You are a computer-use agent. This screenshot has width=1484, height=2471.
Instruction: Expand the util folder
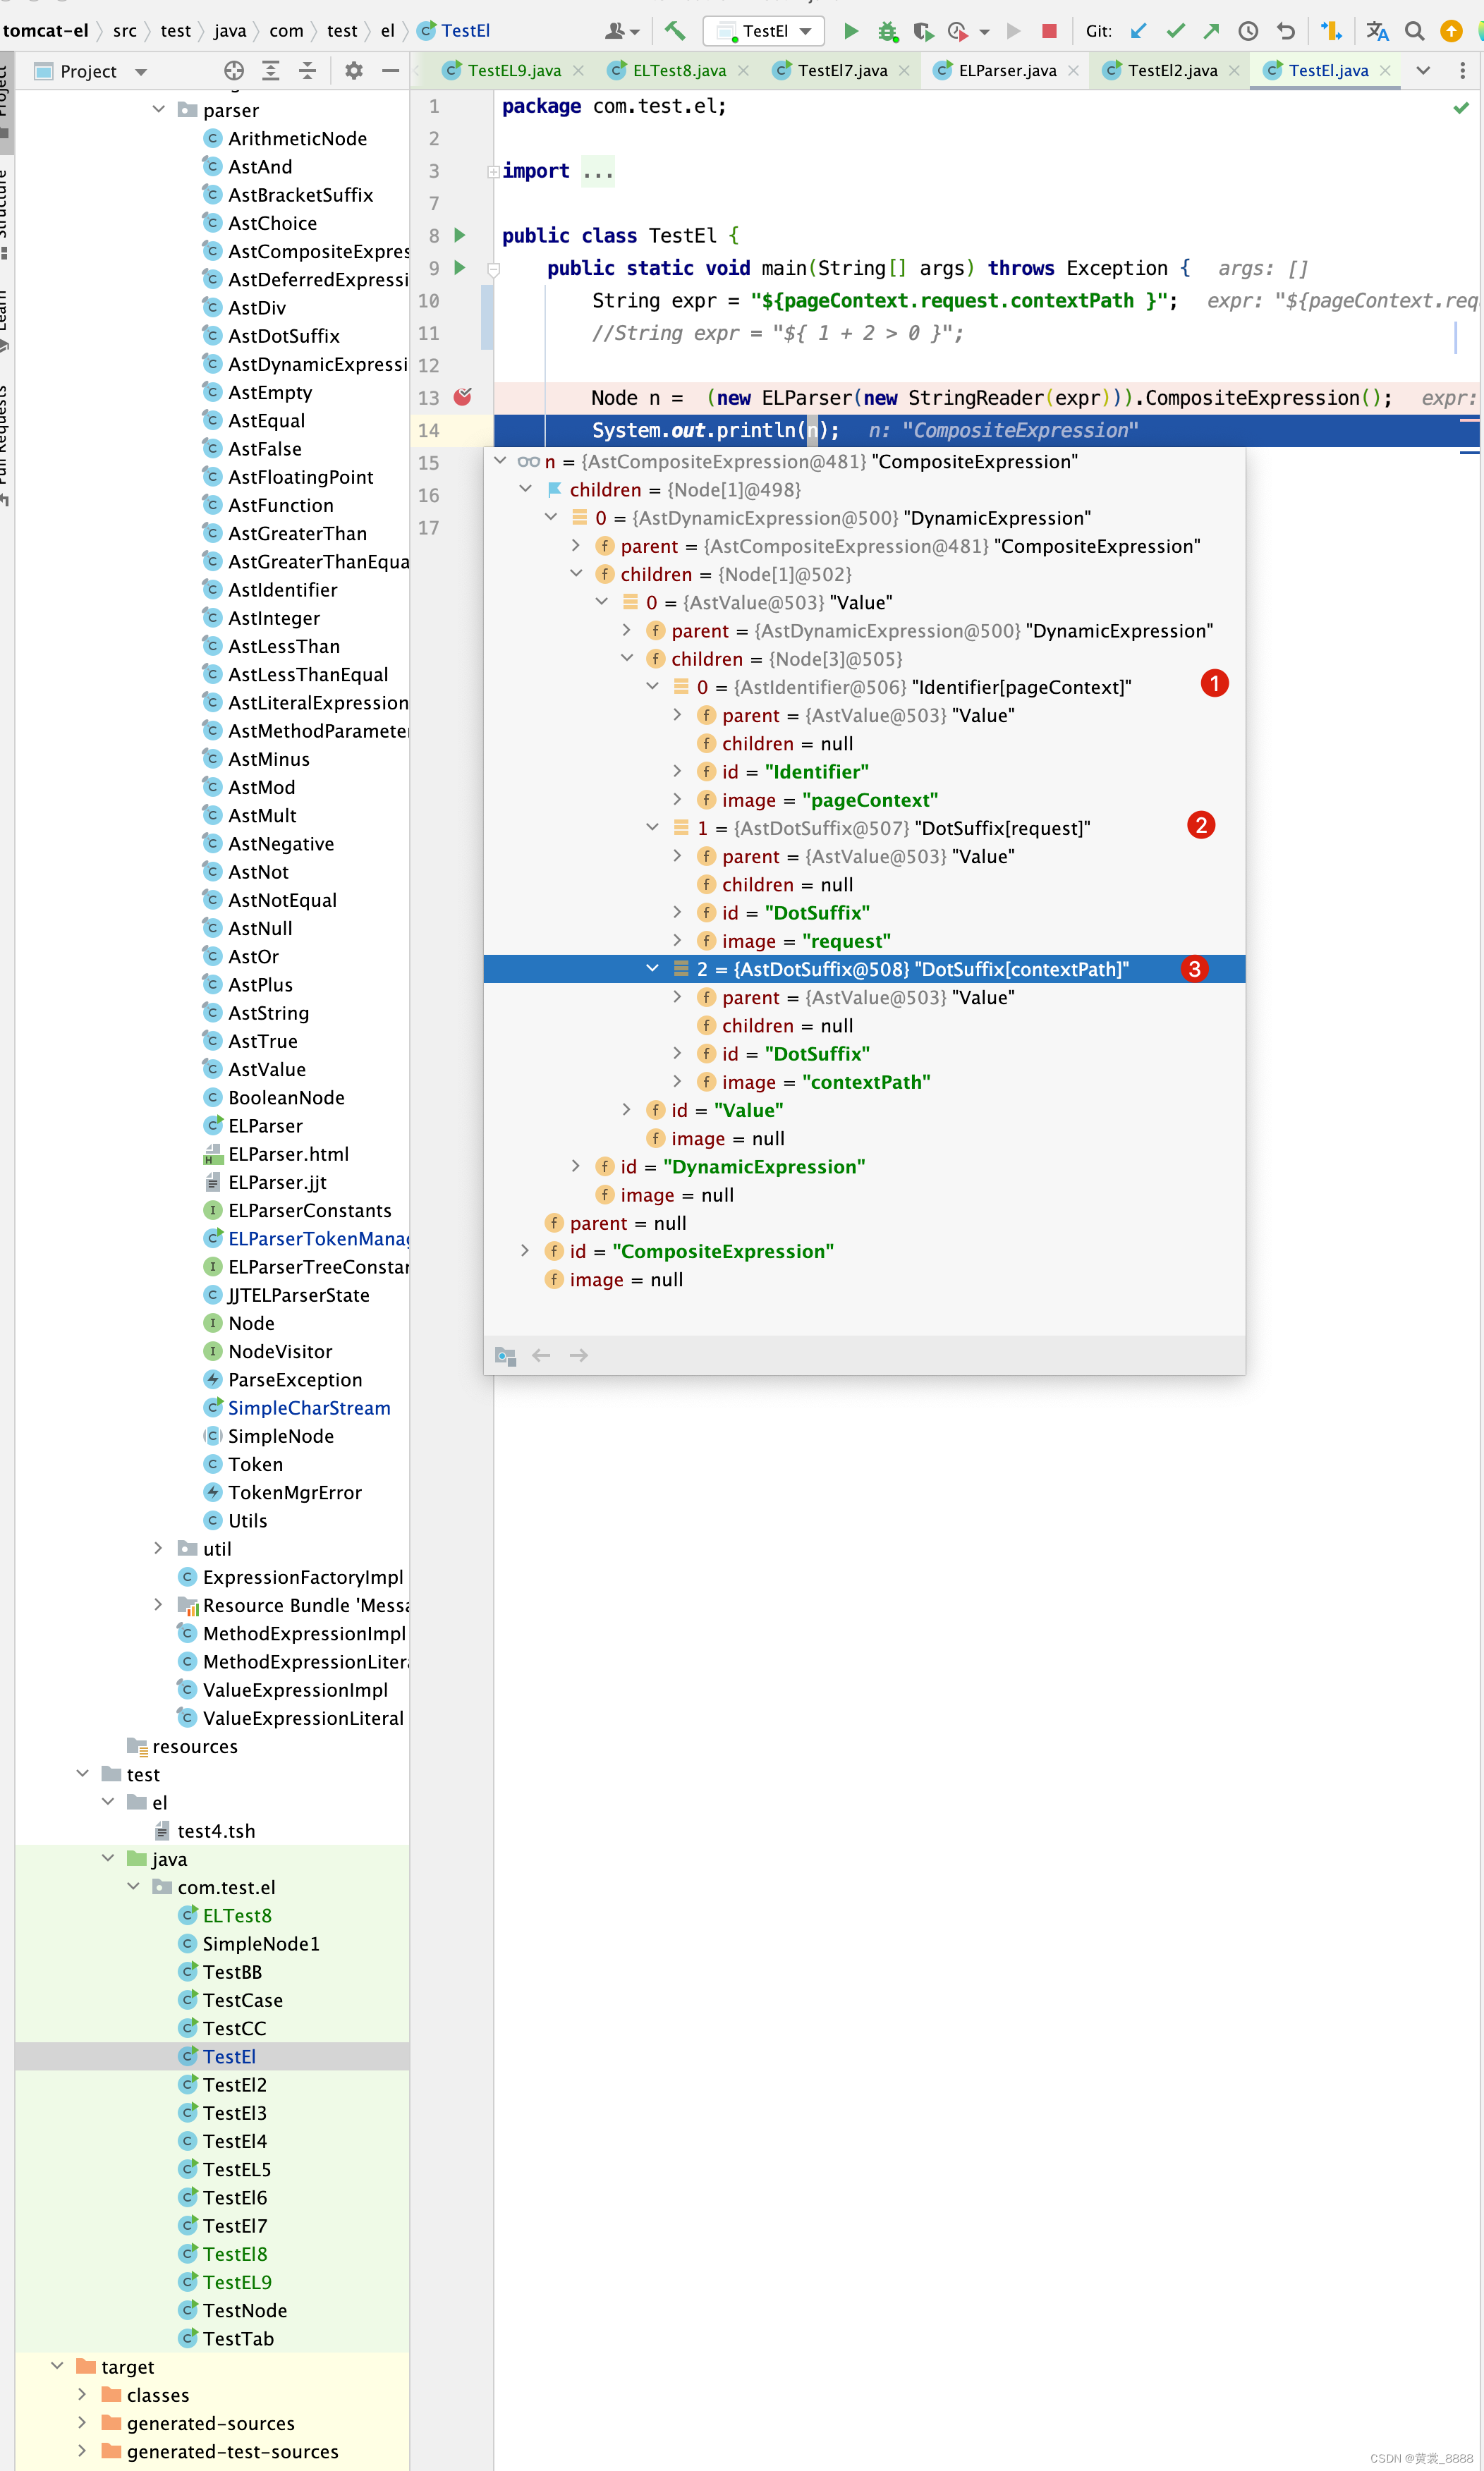coord(158,1547)
